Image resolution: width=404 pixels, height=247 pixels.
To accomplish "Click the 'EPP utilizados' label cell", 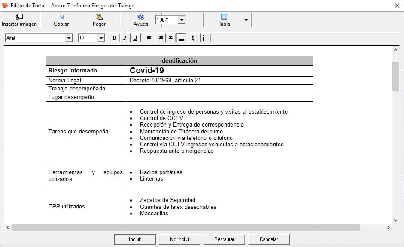I will [86, 207].
